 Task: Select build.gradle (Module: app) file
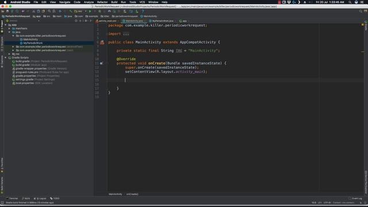point(29,65)
